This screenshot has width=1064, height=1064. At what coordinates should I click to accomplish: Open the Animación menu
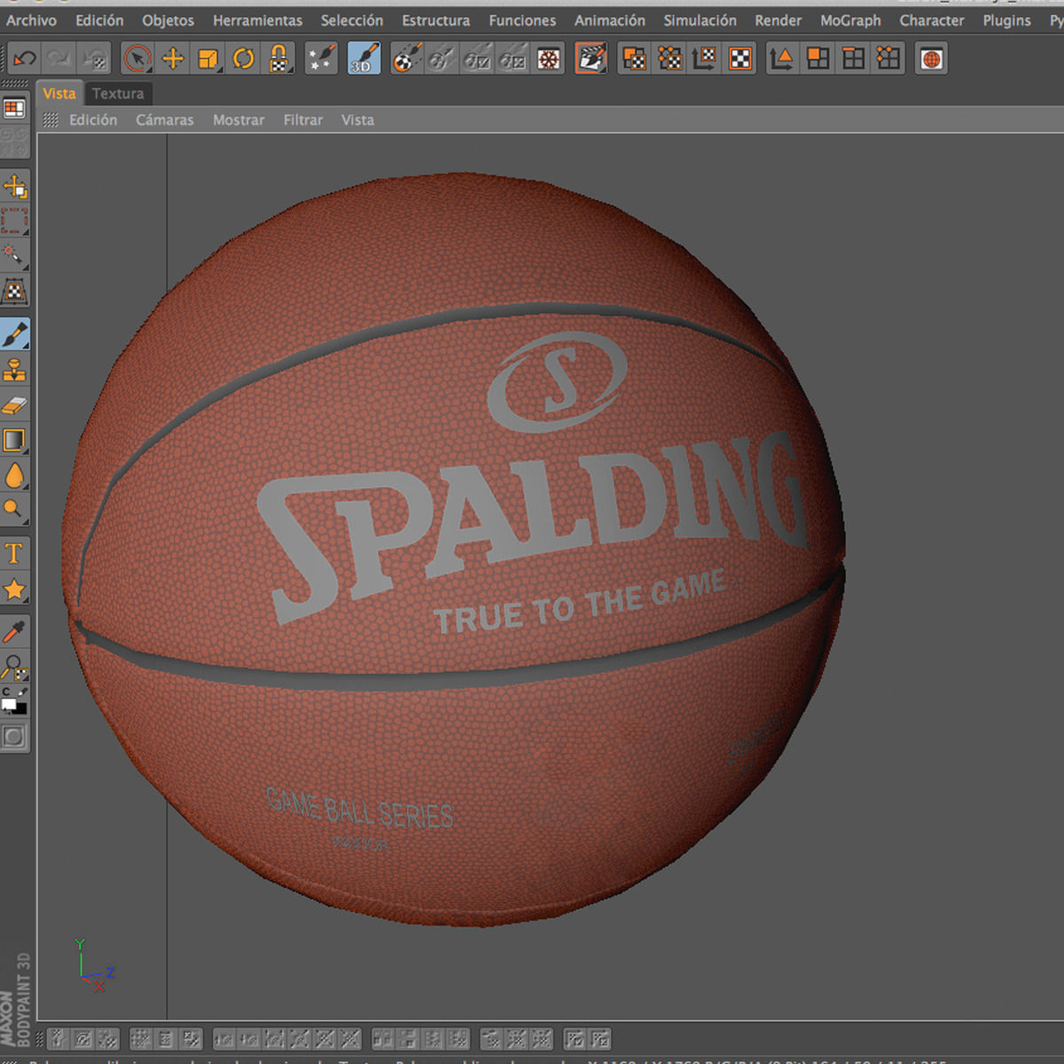click(x=610, y=20)
